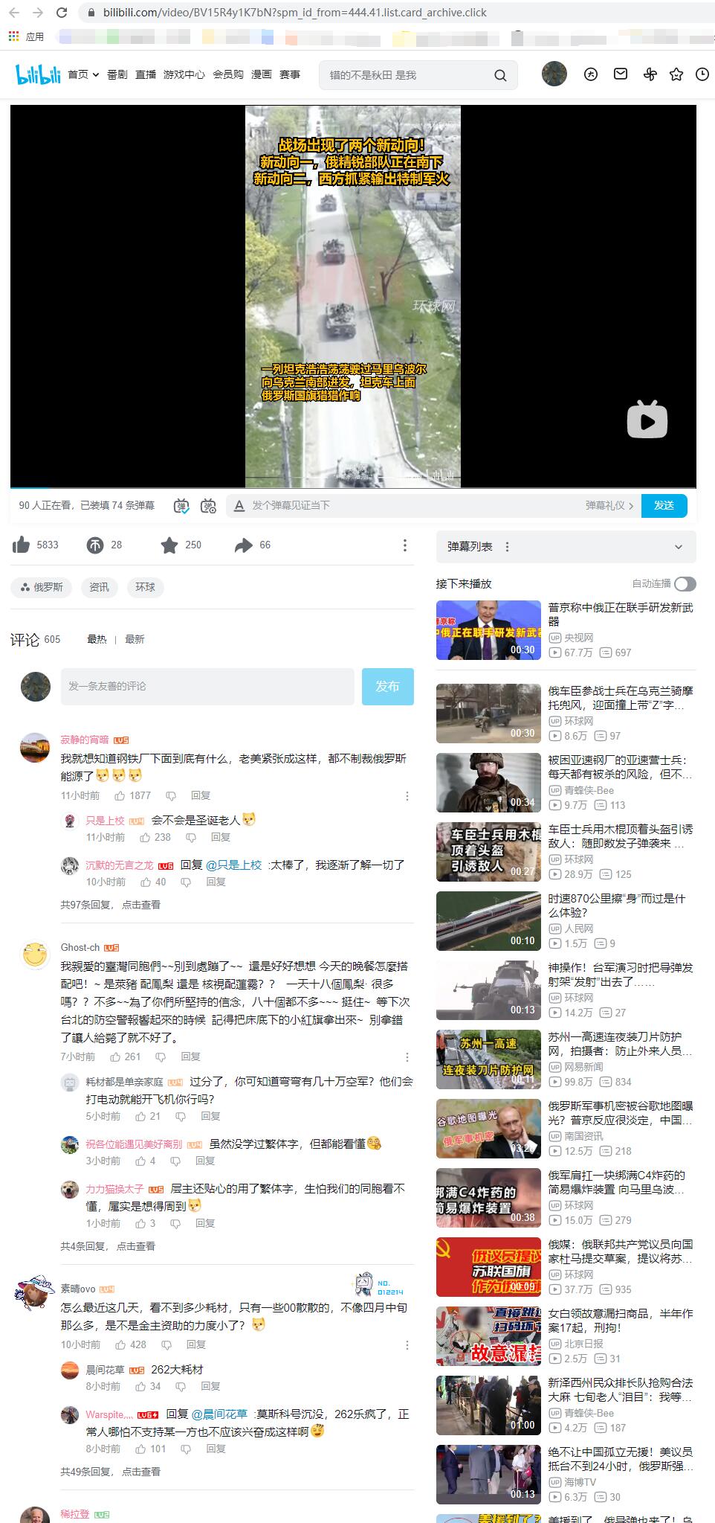This screenshot has width=715, height=1523.
Task: Open watch history clock icon in header
Action: tap(702, 74)
